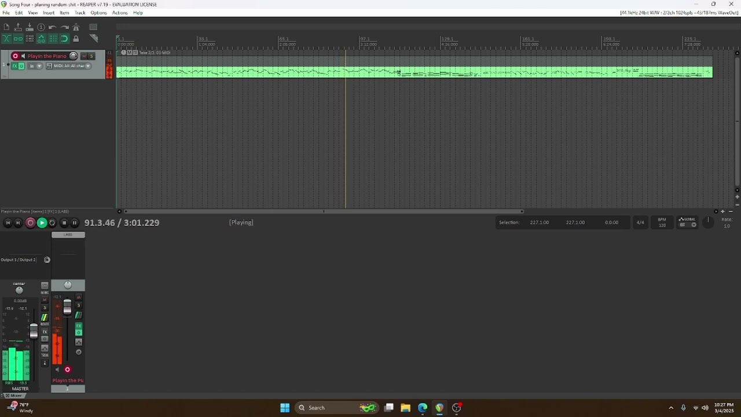Click the master fader handle
Viewport: 741px width, 417px height.
coord(34,331)
